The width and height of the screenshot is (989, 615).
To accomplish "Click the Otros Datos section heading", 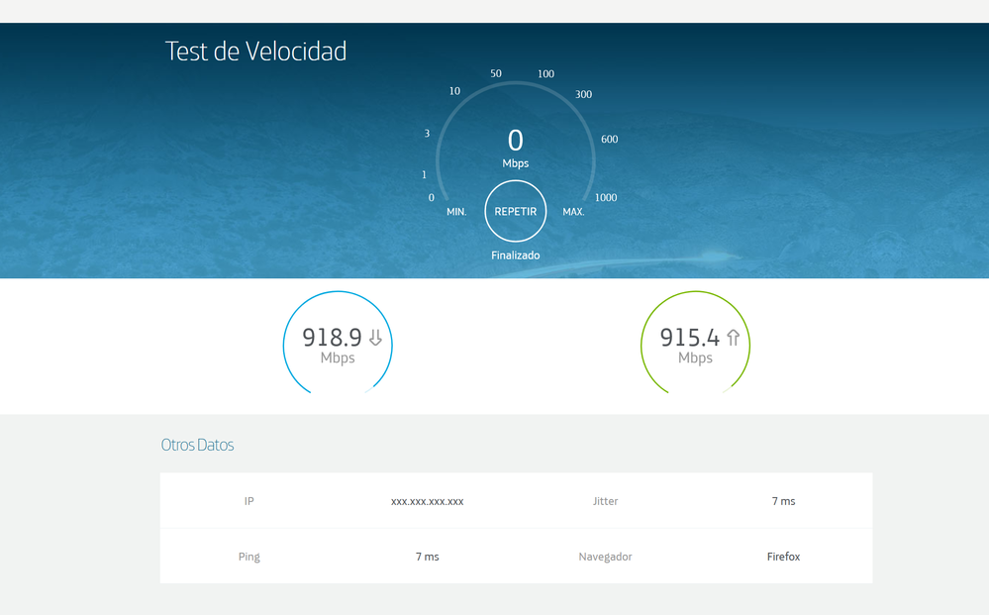I will pos(197,446).
